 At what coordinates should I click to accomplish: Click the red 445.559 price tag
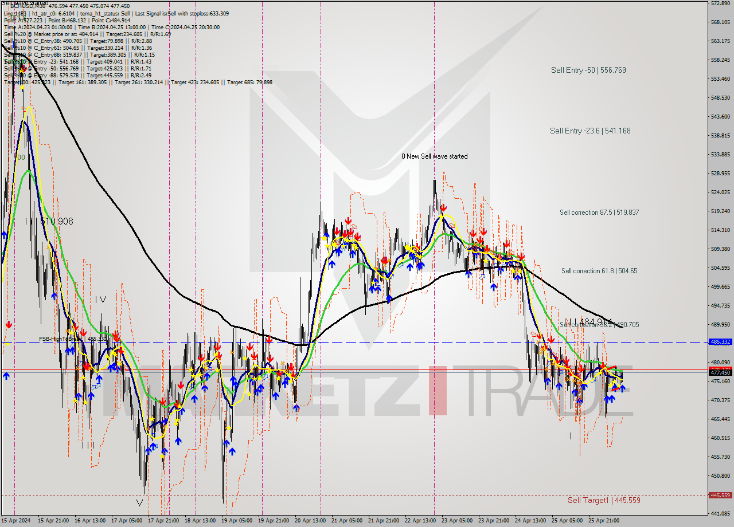(720, 495)
